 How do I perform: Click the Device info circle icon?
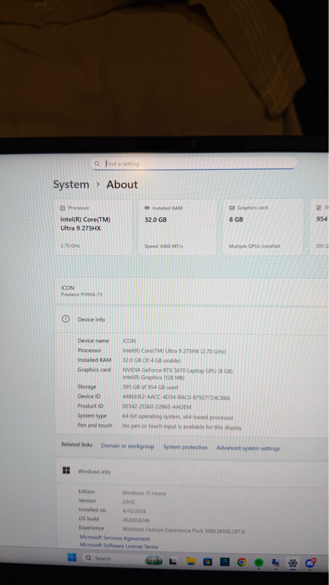click(65, 319)
